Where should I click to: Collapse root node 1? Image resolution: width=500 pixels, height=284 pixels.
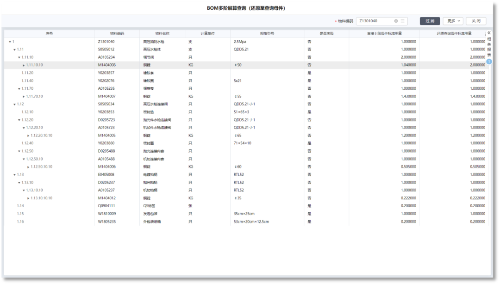pos(10,42)
